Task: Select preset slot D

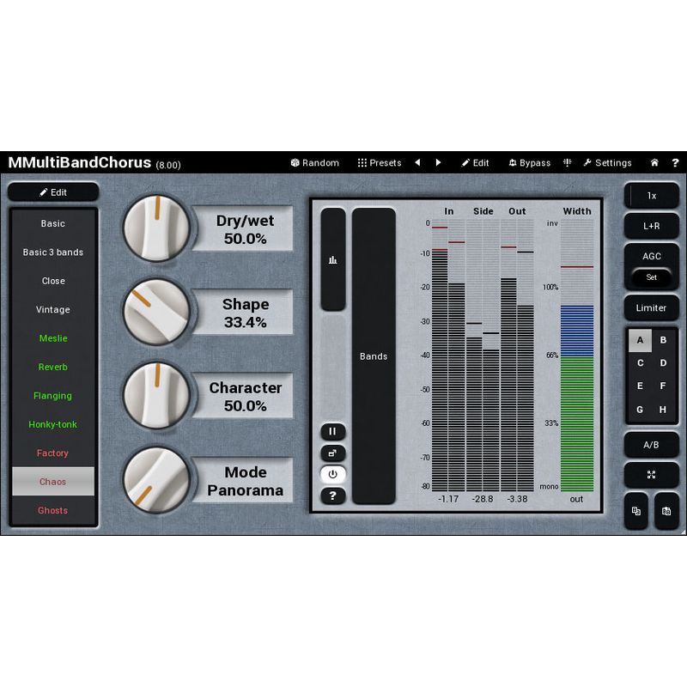Action: pyautogui.click(x=663, y=363)
